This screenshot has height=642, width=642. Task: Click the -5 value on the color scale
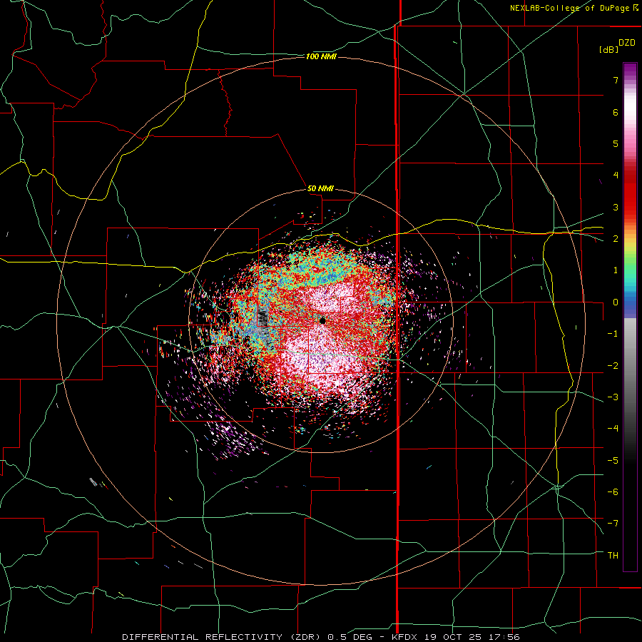[613, 461]
